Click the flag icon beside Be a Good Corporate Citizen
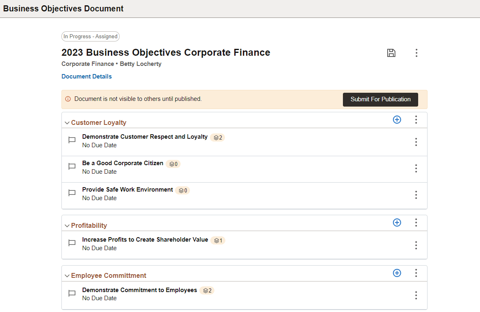Image resolution: width=480 pixels, height=312 pixels. point(72,166)
